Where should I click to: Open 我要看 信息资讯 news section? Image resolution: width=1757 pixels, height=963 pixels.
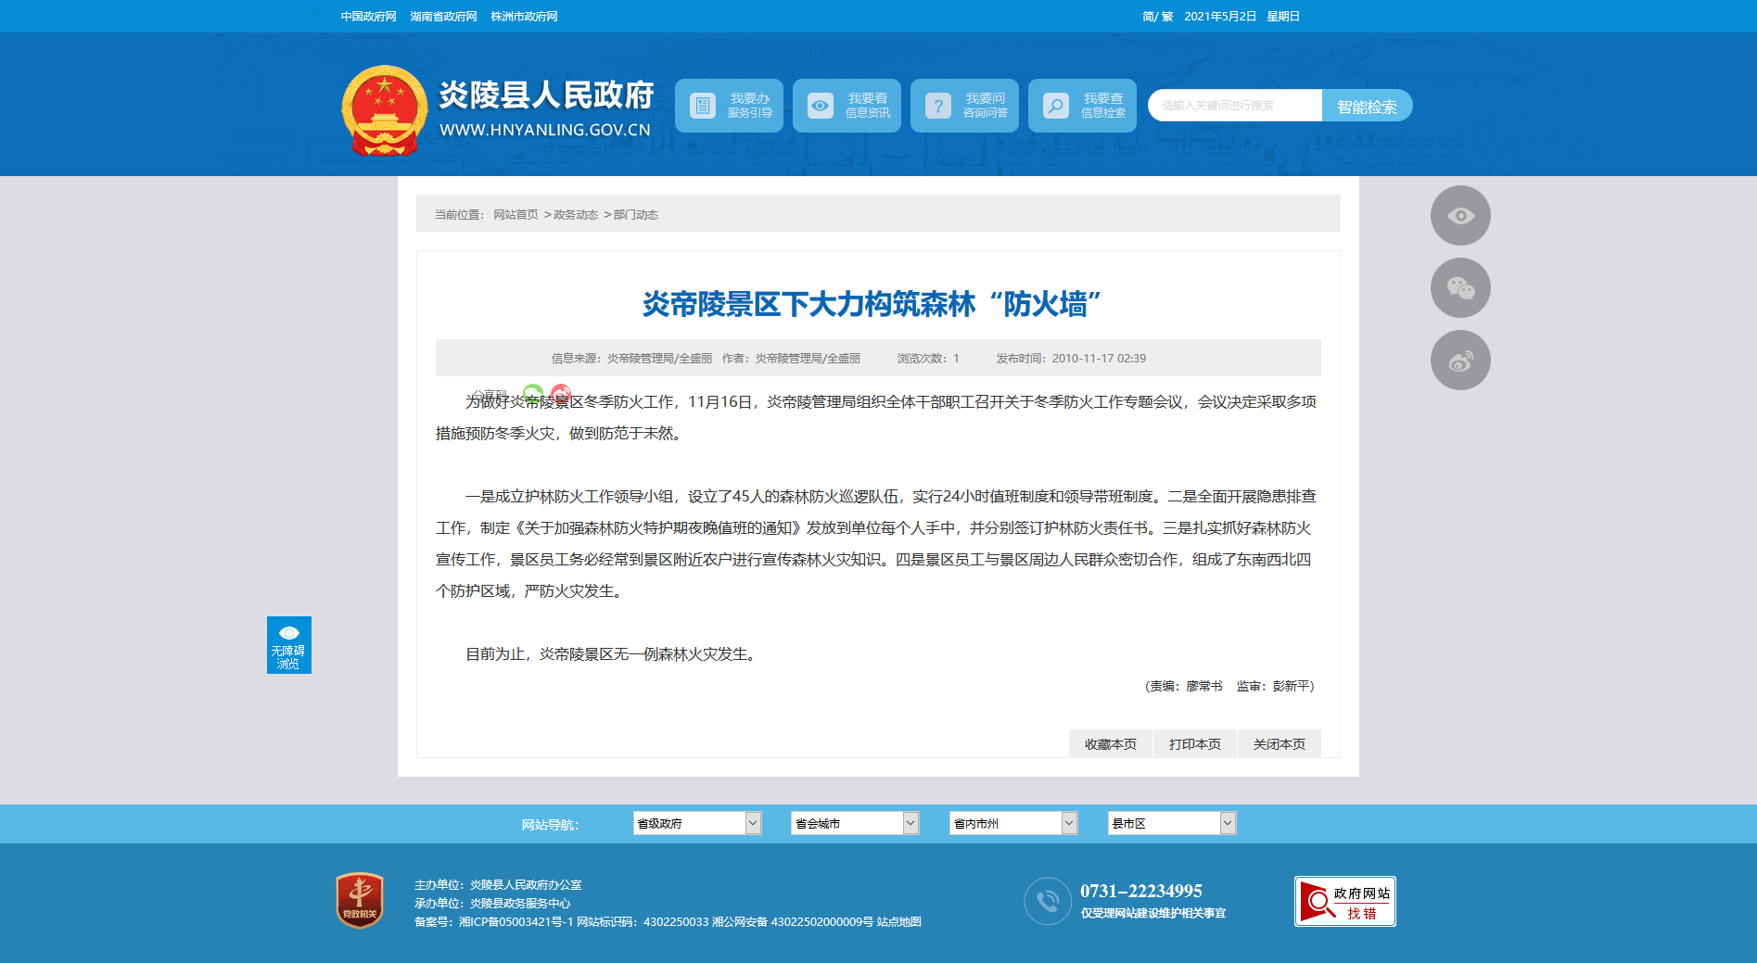pos(847,106)
